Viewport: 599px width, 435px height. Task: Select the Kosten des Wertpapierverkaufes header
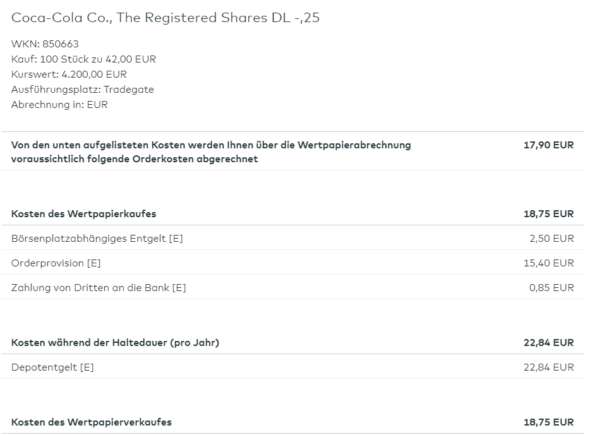91,422
